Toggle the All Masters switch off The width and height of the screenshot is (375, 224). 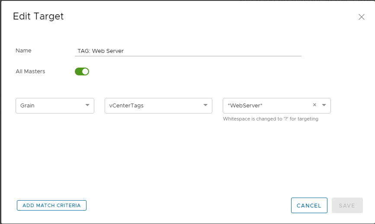click(x=82, y=71)
